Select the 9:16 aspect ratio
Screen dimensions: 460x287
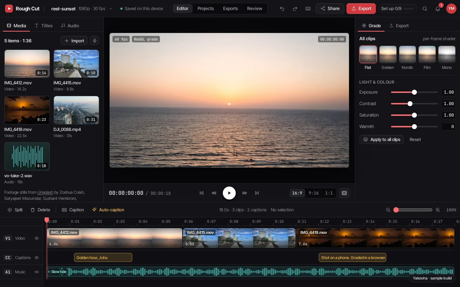tap(314, 193)
